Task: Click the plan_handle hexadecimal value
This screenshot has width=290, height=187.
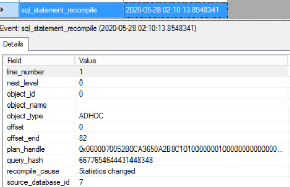Action: click(x=181, y=149)
